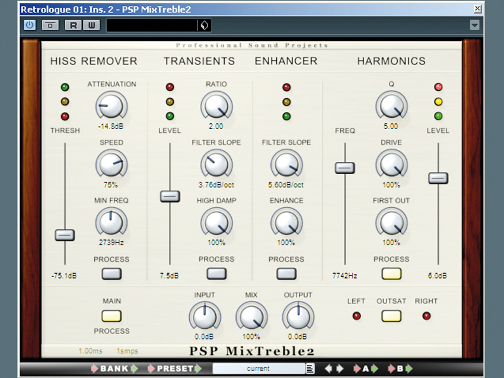Click the Thresh slider handle
Image resolution: width=504 pixels, height=378 pixels.
pos(65,235)
